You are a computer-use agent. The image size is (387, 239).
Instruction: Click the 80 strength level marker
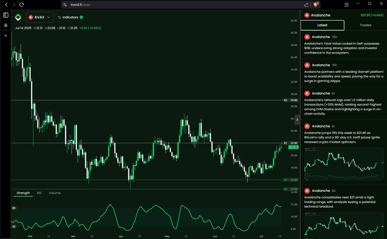coord(14,208)
